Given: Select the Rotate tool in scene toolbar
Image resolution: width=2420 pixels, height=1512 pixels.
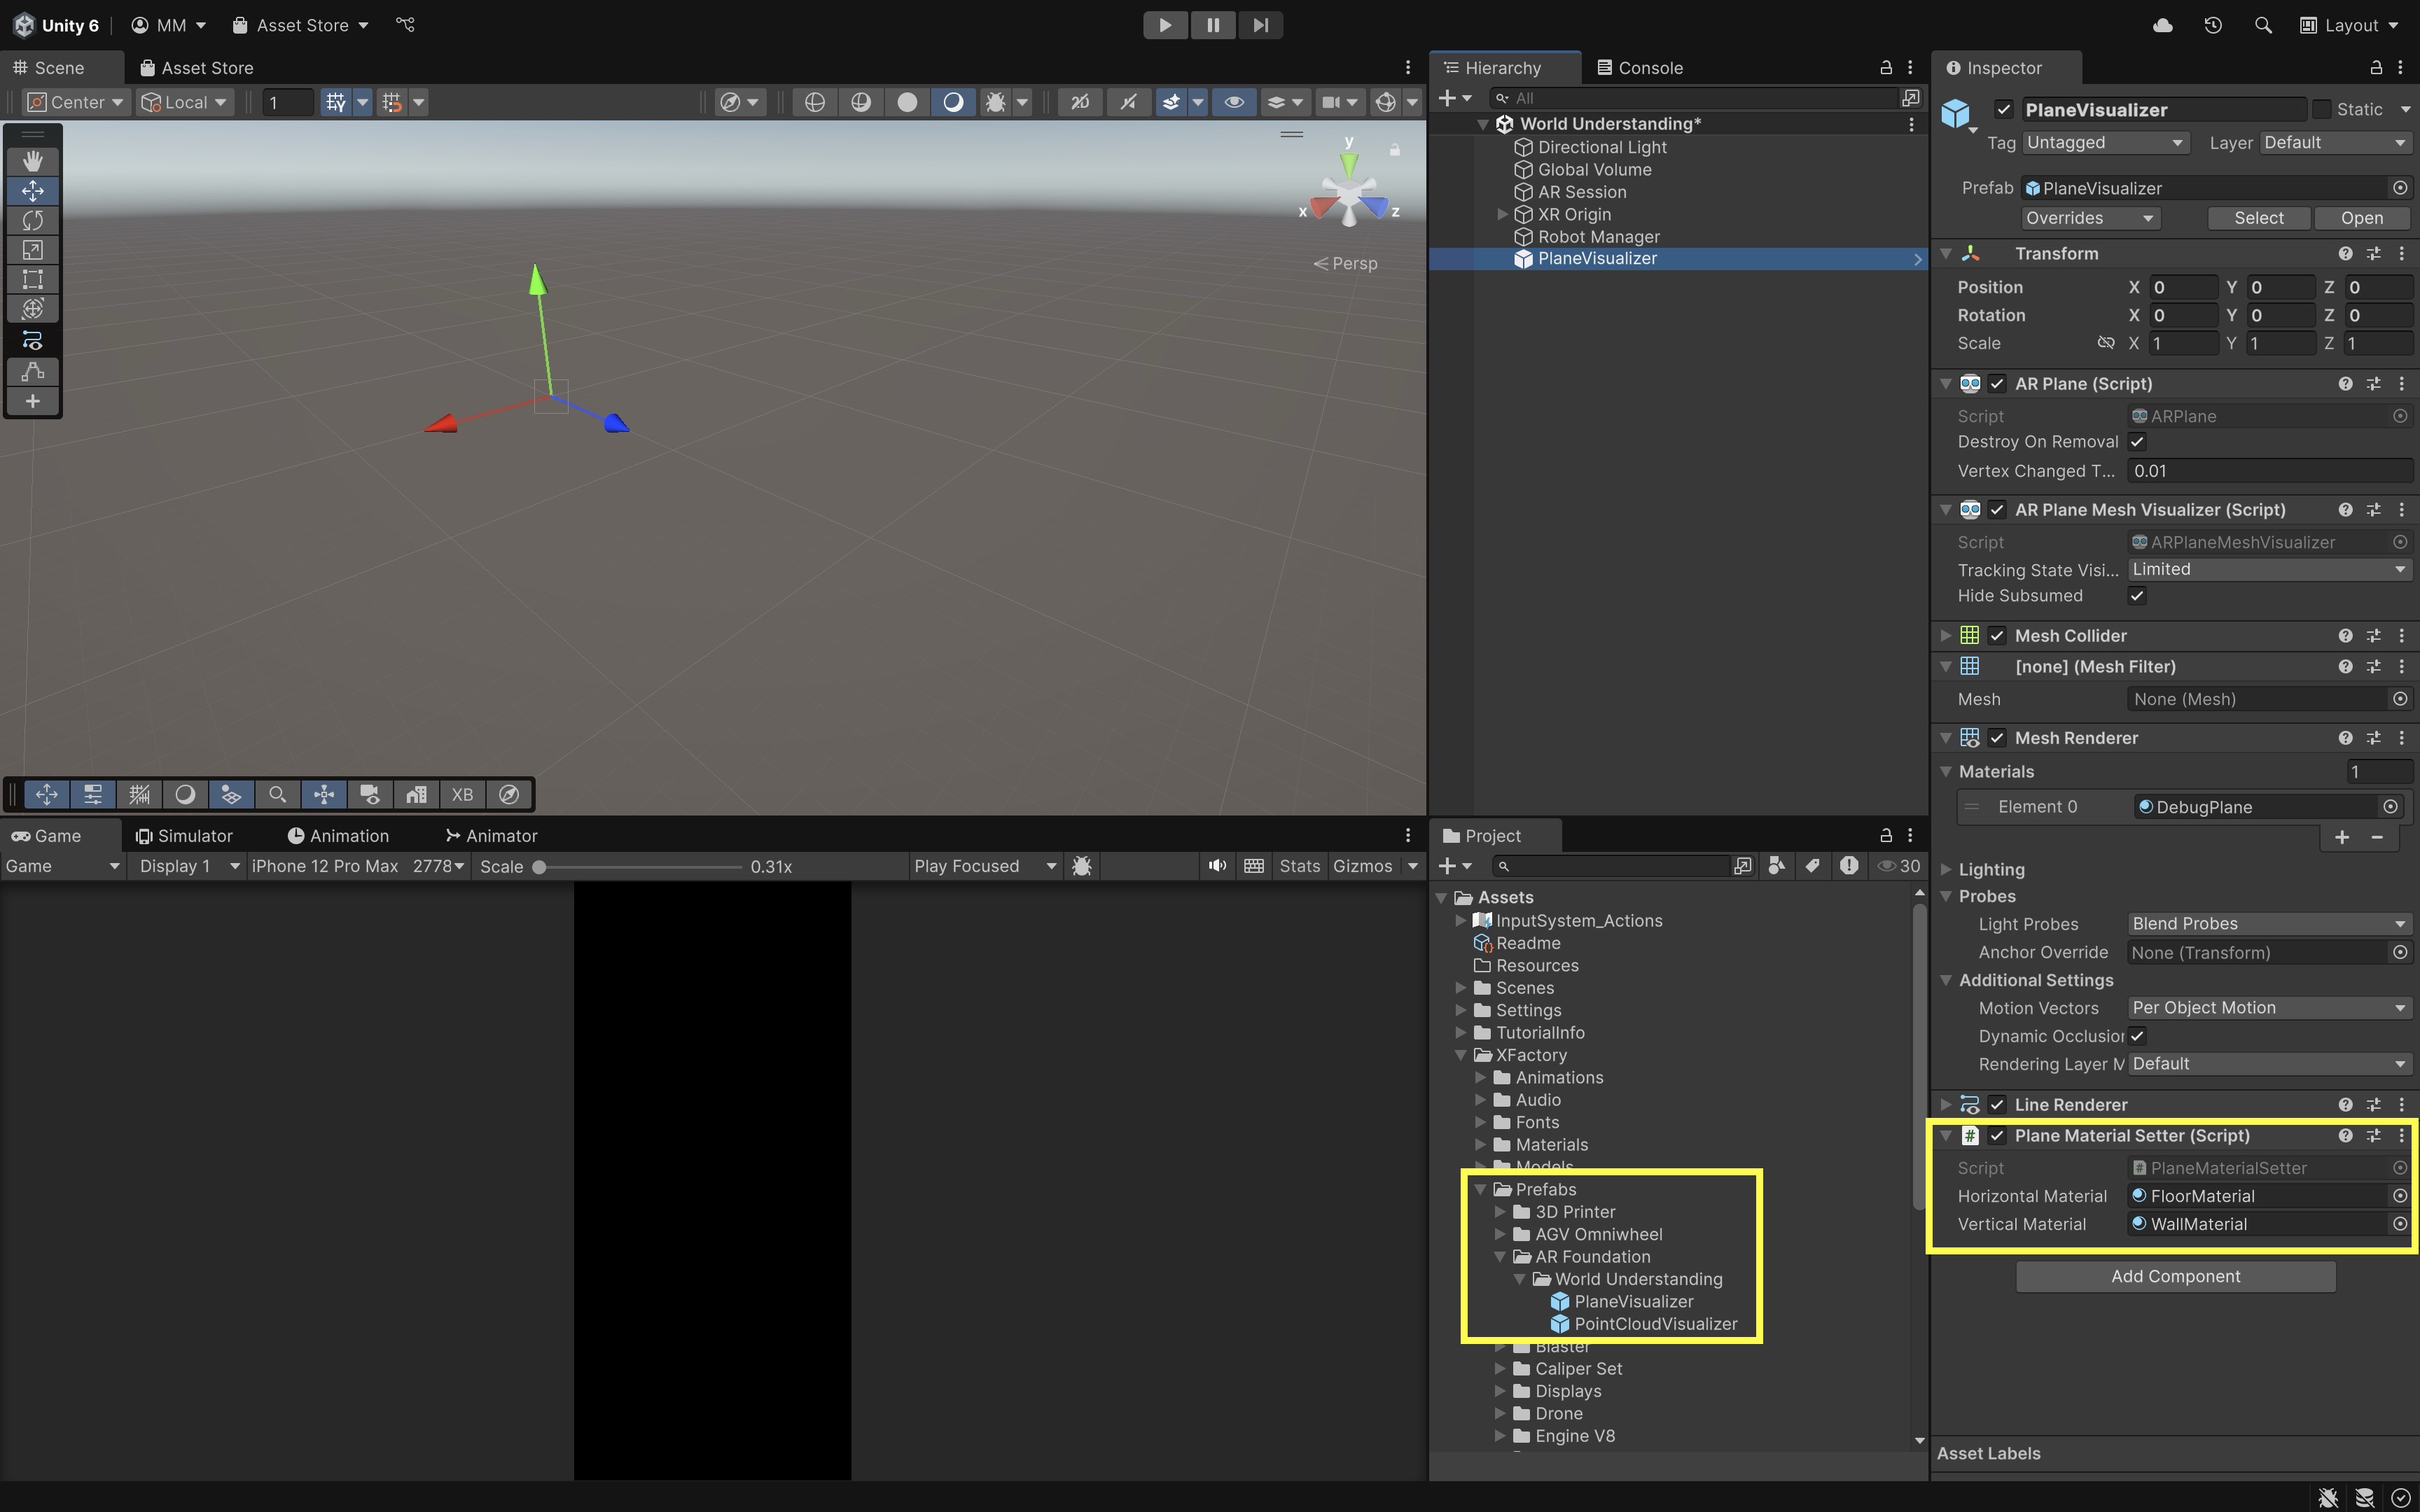Looking at the screenshot, I should pyautogui.click(x=32, y=220).
